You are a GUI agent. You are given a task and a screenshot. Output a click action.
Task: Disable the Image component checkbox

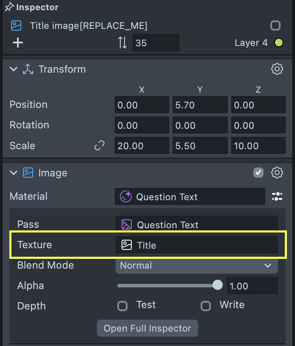[258, 173]
